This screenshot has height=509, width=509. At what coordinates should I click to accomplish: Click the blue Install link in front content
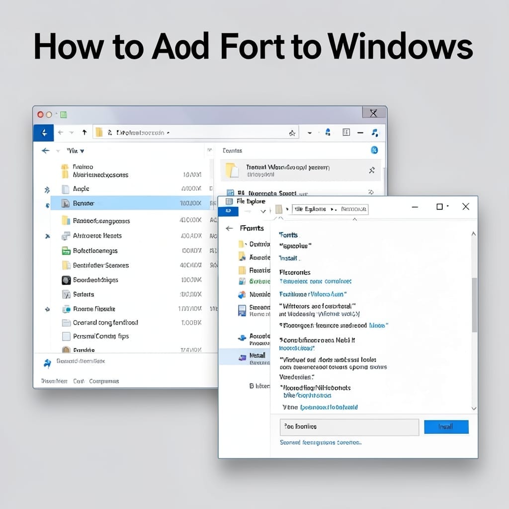click(x=289, y=258)
